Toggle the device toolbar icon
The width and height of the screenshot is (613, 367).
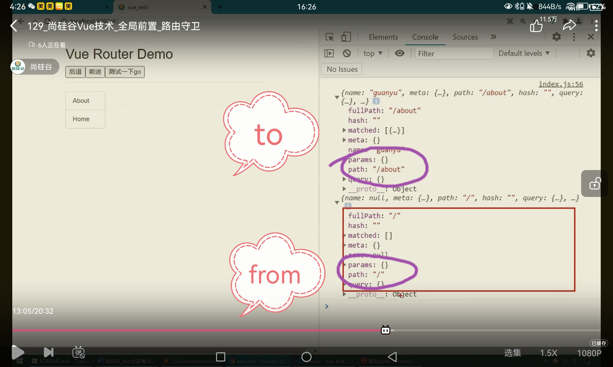[346, 37]
